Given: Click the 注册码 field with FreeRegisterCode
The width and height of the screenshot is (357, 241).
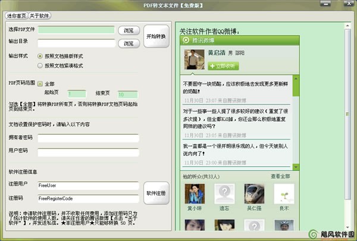Looking at the screenshot, I should [x=88, y=199].
